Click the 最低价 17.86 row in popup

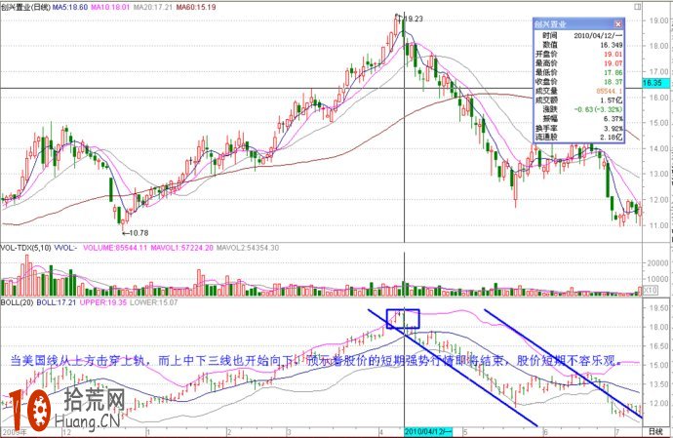[578, 72]
